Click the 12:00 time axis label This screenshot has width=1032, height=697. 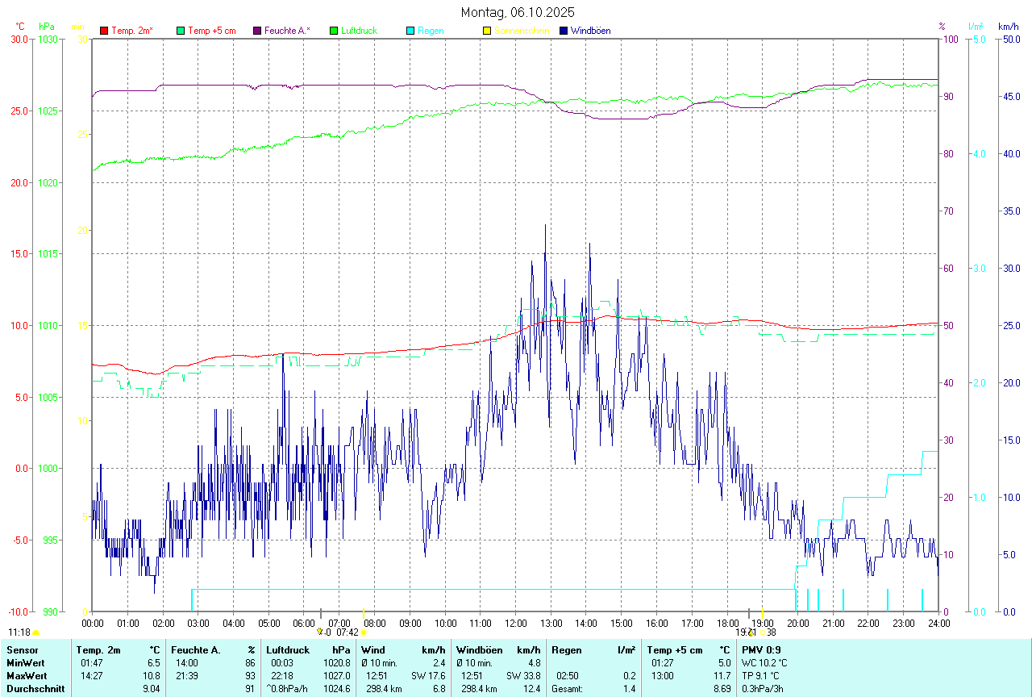tap(515, 623)
